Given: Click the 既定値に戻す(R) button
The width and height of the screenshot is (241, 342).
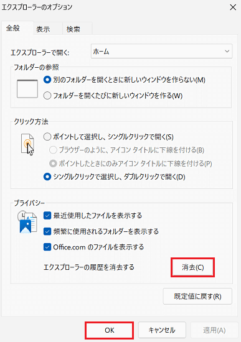Looking at the screenshot, I should coord(197,296).
